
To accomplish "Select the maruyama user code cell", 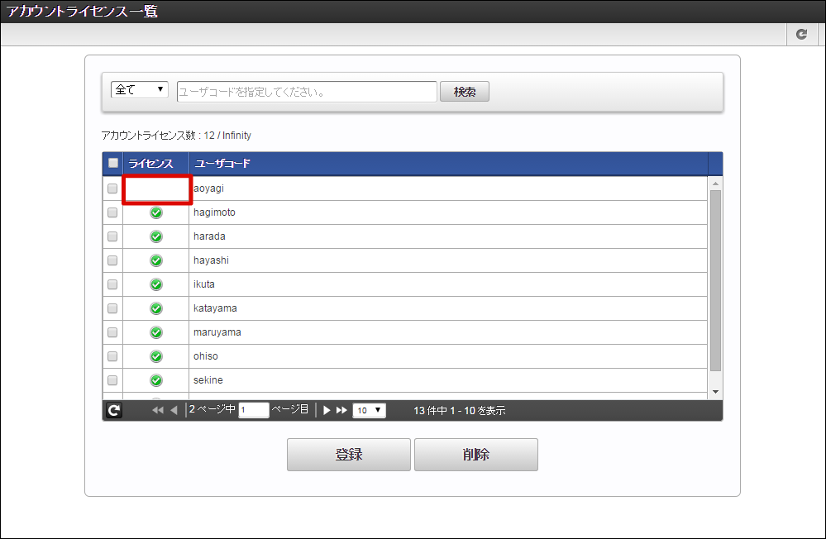I will 448,332.
